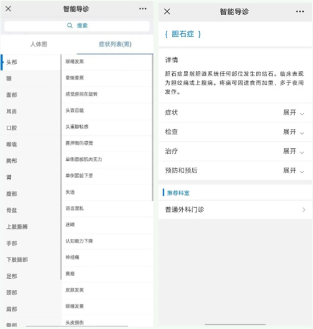Image resolution: width=313 pixels, height=329 pixels.
Task: Click the chevron arrow beside 普通外科门诊
Action: click(304, 210)
